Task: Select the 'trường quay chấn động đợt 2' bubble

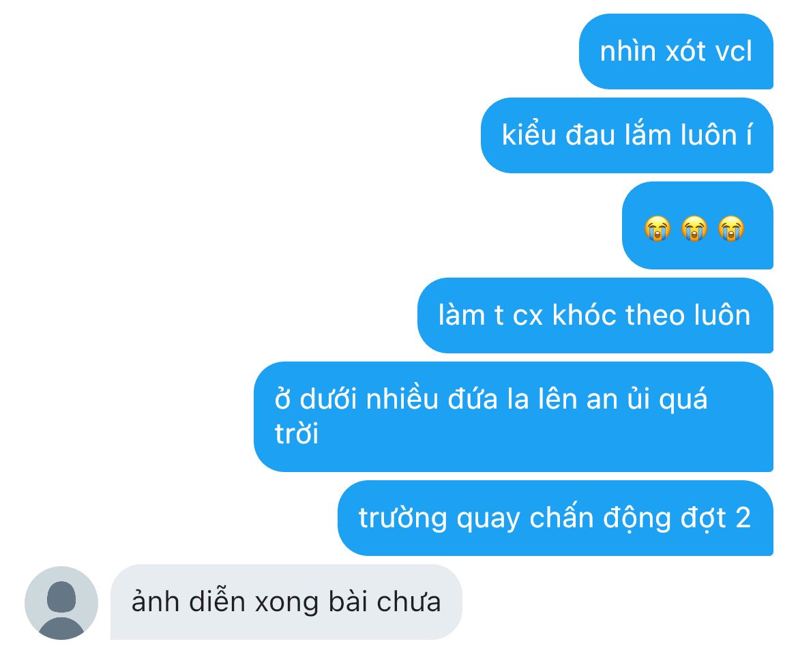Action: pos(555,518)
